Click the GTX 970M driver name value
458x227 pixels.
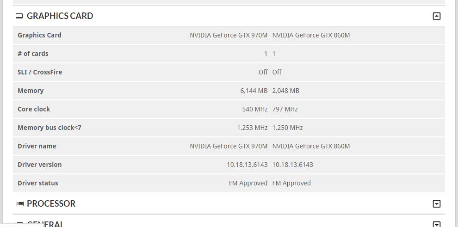[229, 146]
